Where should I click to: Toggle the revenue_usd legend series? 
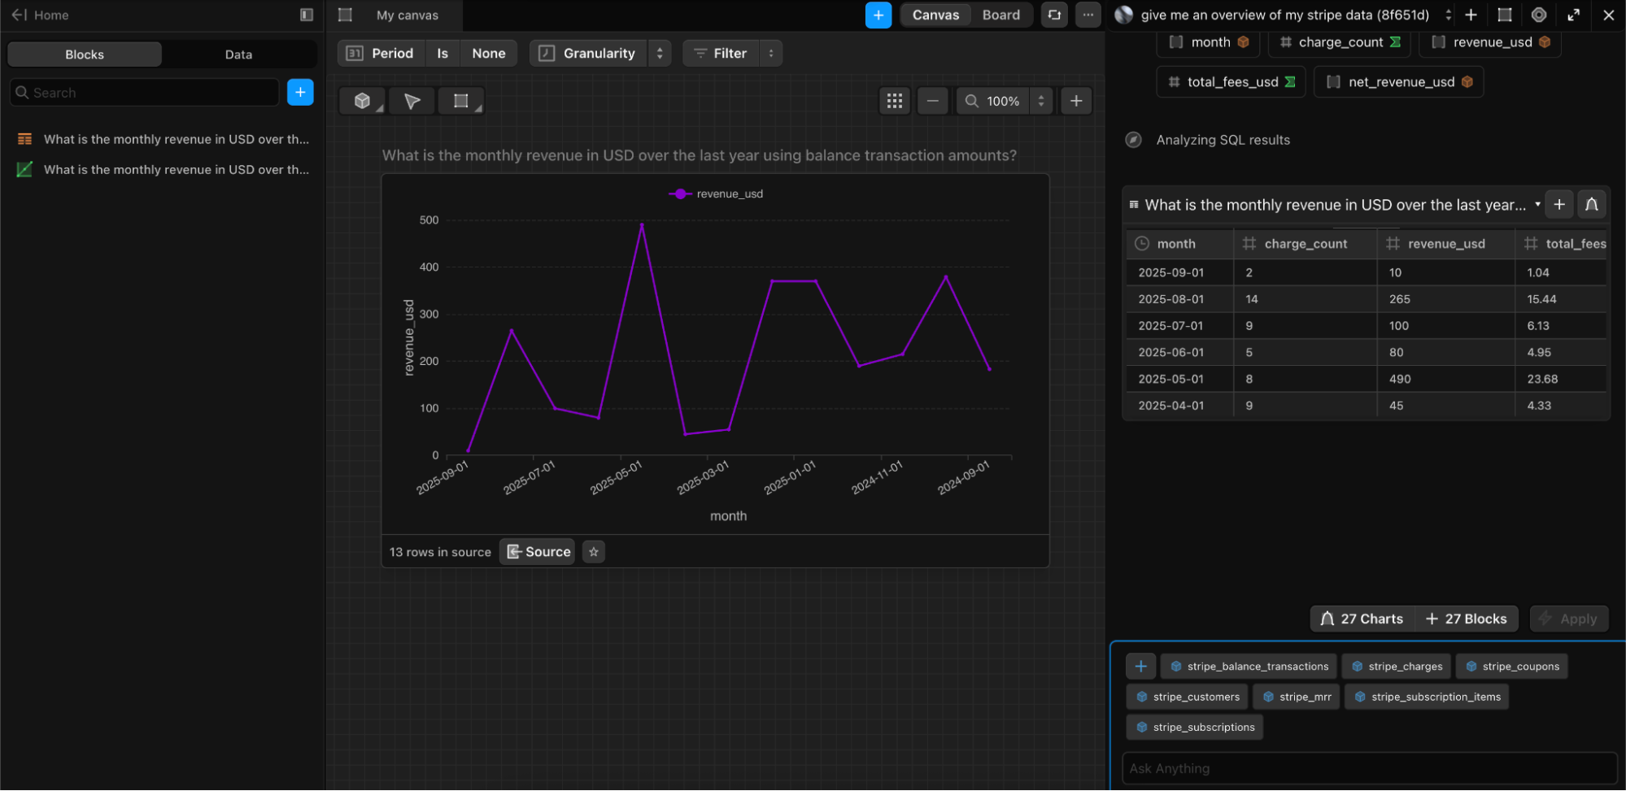coord(716,193)
